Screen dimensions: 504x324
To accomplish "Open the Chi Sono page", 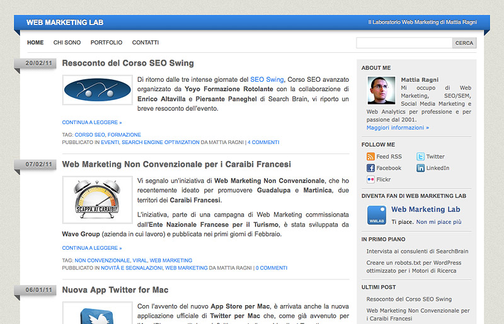I will point(67,42).
